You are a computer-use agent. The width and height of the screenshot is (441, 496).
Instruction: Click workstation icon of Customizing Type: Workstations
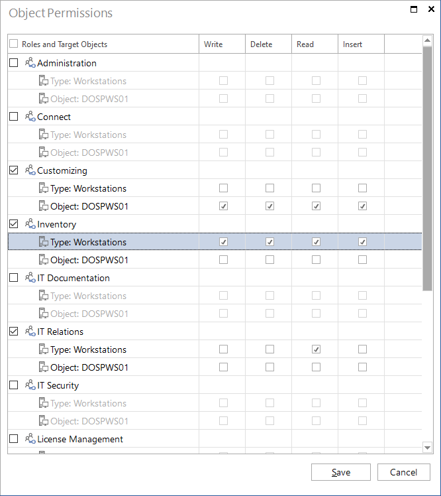(x=44, y=188)
